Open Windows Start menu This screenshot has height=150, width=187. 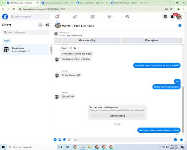[x=3, y=147]
